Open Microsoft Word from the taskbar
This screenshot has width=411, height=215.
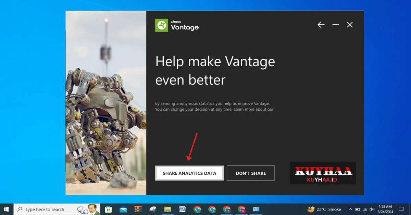[182, 209]
